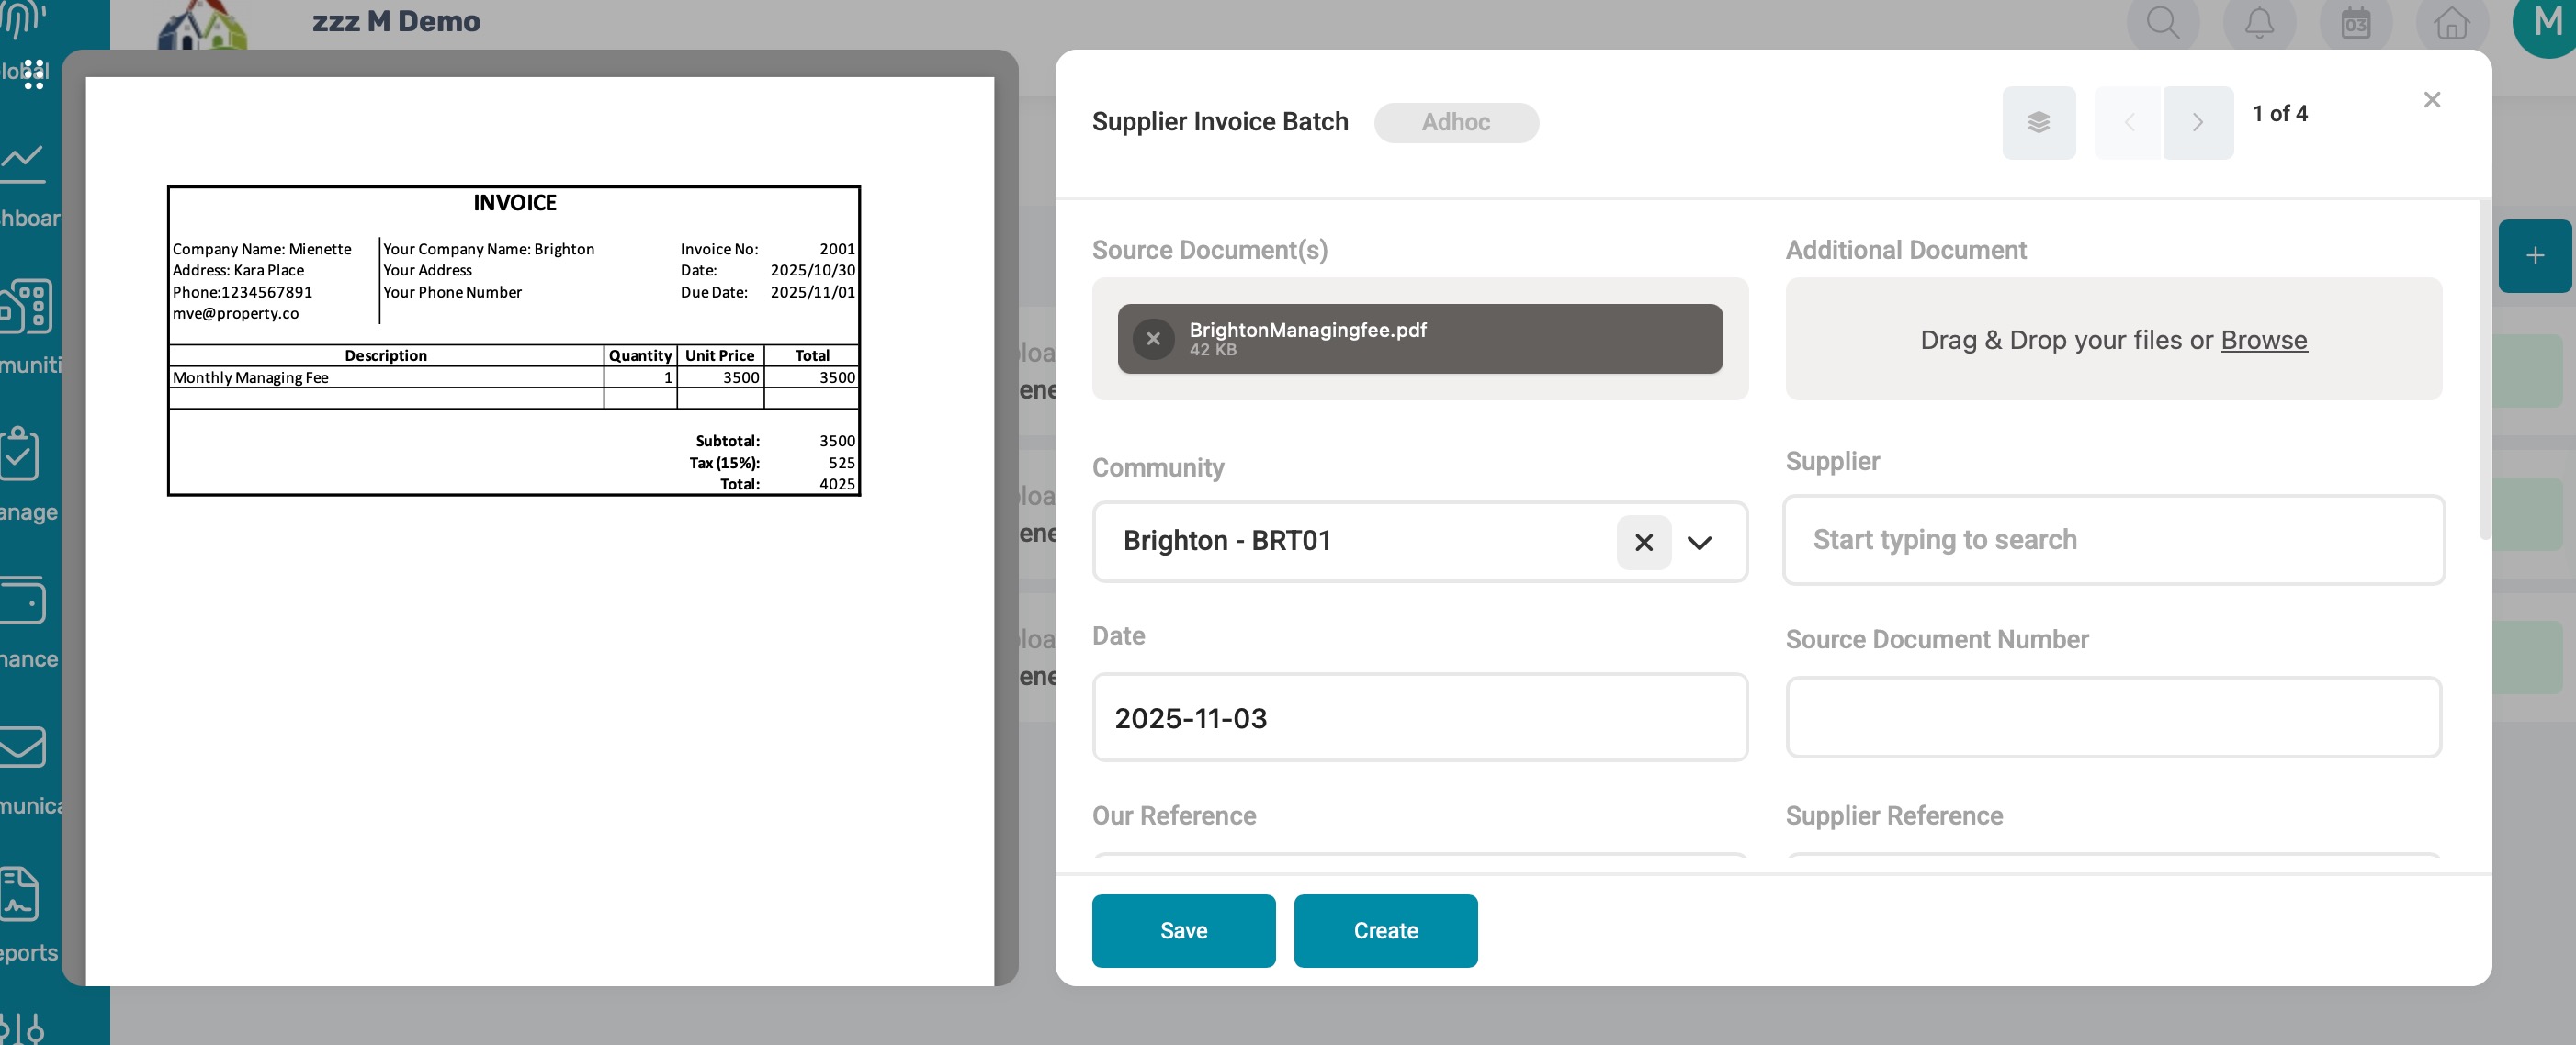The height and width of the screenshot is (1045, 2576).
Task: Clear the Brighton - BRT01 community selection
Action: [1643, 542]
